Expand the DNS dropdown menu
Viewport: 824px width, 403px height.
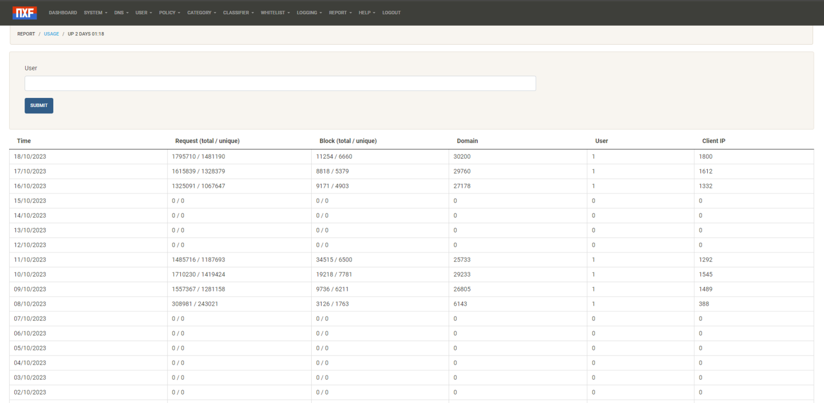click(121, 13)
